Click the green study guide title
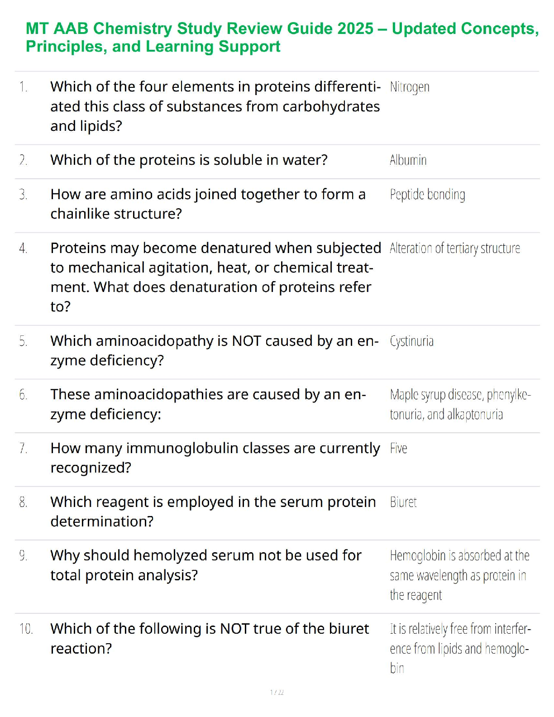The width and height of the screenshot is (554, 717). [x=282, y=37]
